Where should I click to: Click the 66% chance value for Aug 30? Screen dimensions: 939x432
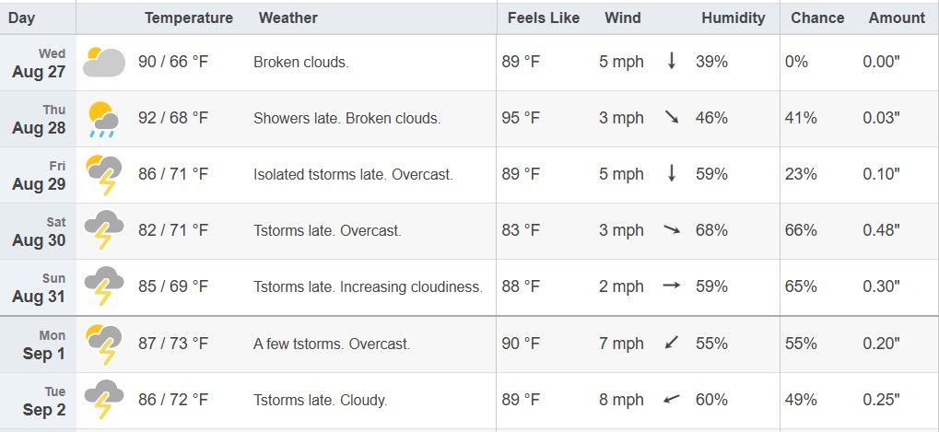click(x=801, y=230)
